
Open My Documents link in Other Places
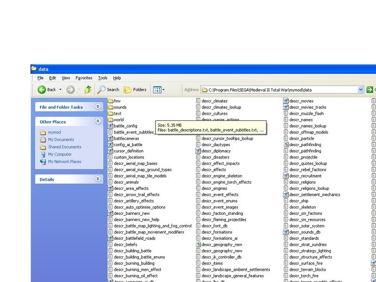[x=61, y=140]
